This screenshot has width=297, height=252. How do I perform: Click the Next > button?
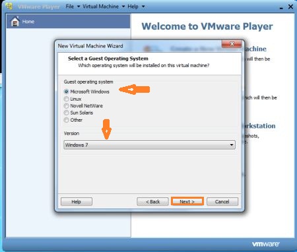tap(187, 201)
